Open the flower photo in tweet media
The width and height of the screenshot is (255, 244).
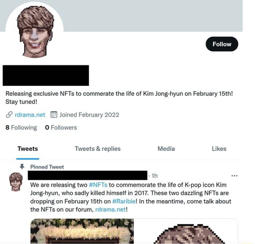(x=82, y=231)
